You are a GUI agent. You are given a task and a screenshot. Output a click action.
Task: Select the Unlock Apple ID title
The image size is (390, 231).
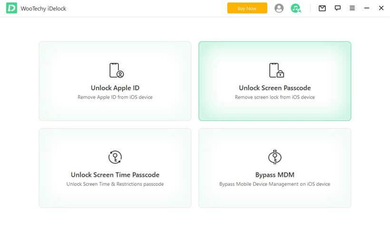(x=115, y=88)
